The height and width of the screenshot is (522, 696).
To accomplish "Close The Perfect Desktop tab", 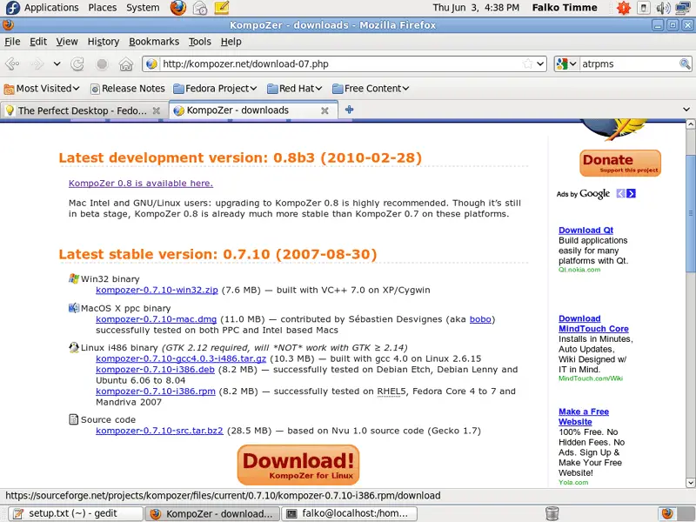I will tap(157, 110).
